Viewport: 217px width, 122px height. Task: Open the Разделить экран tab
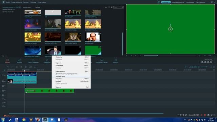click(x=102, y=61)
